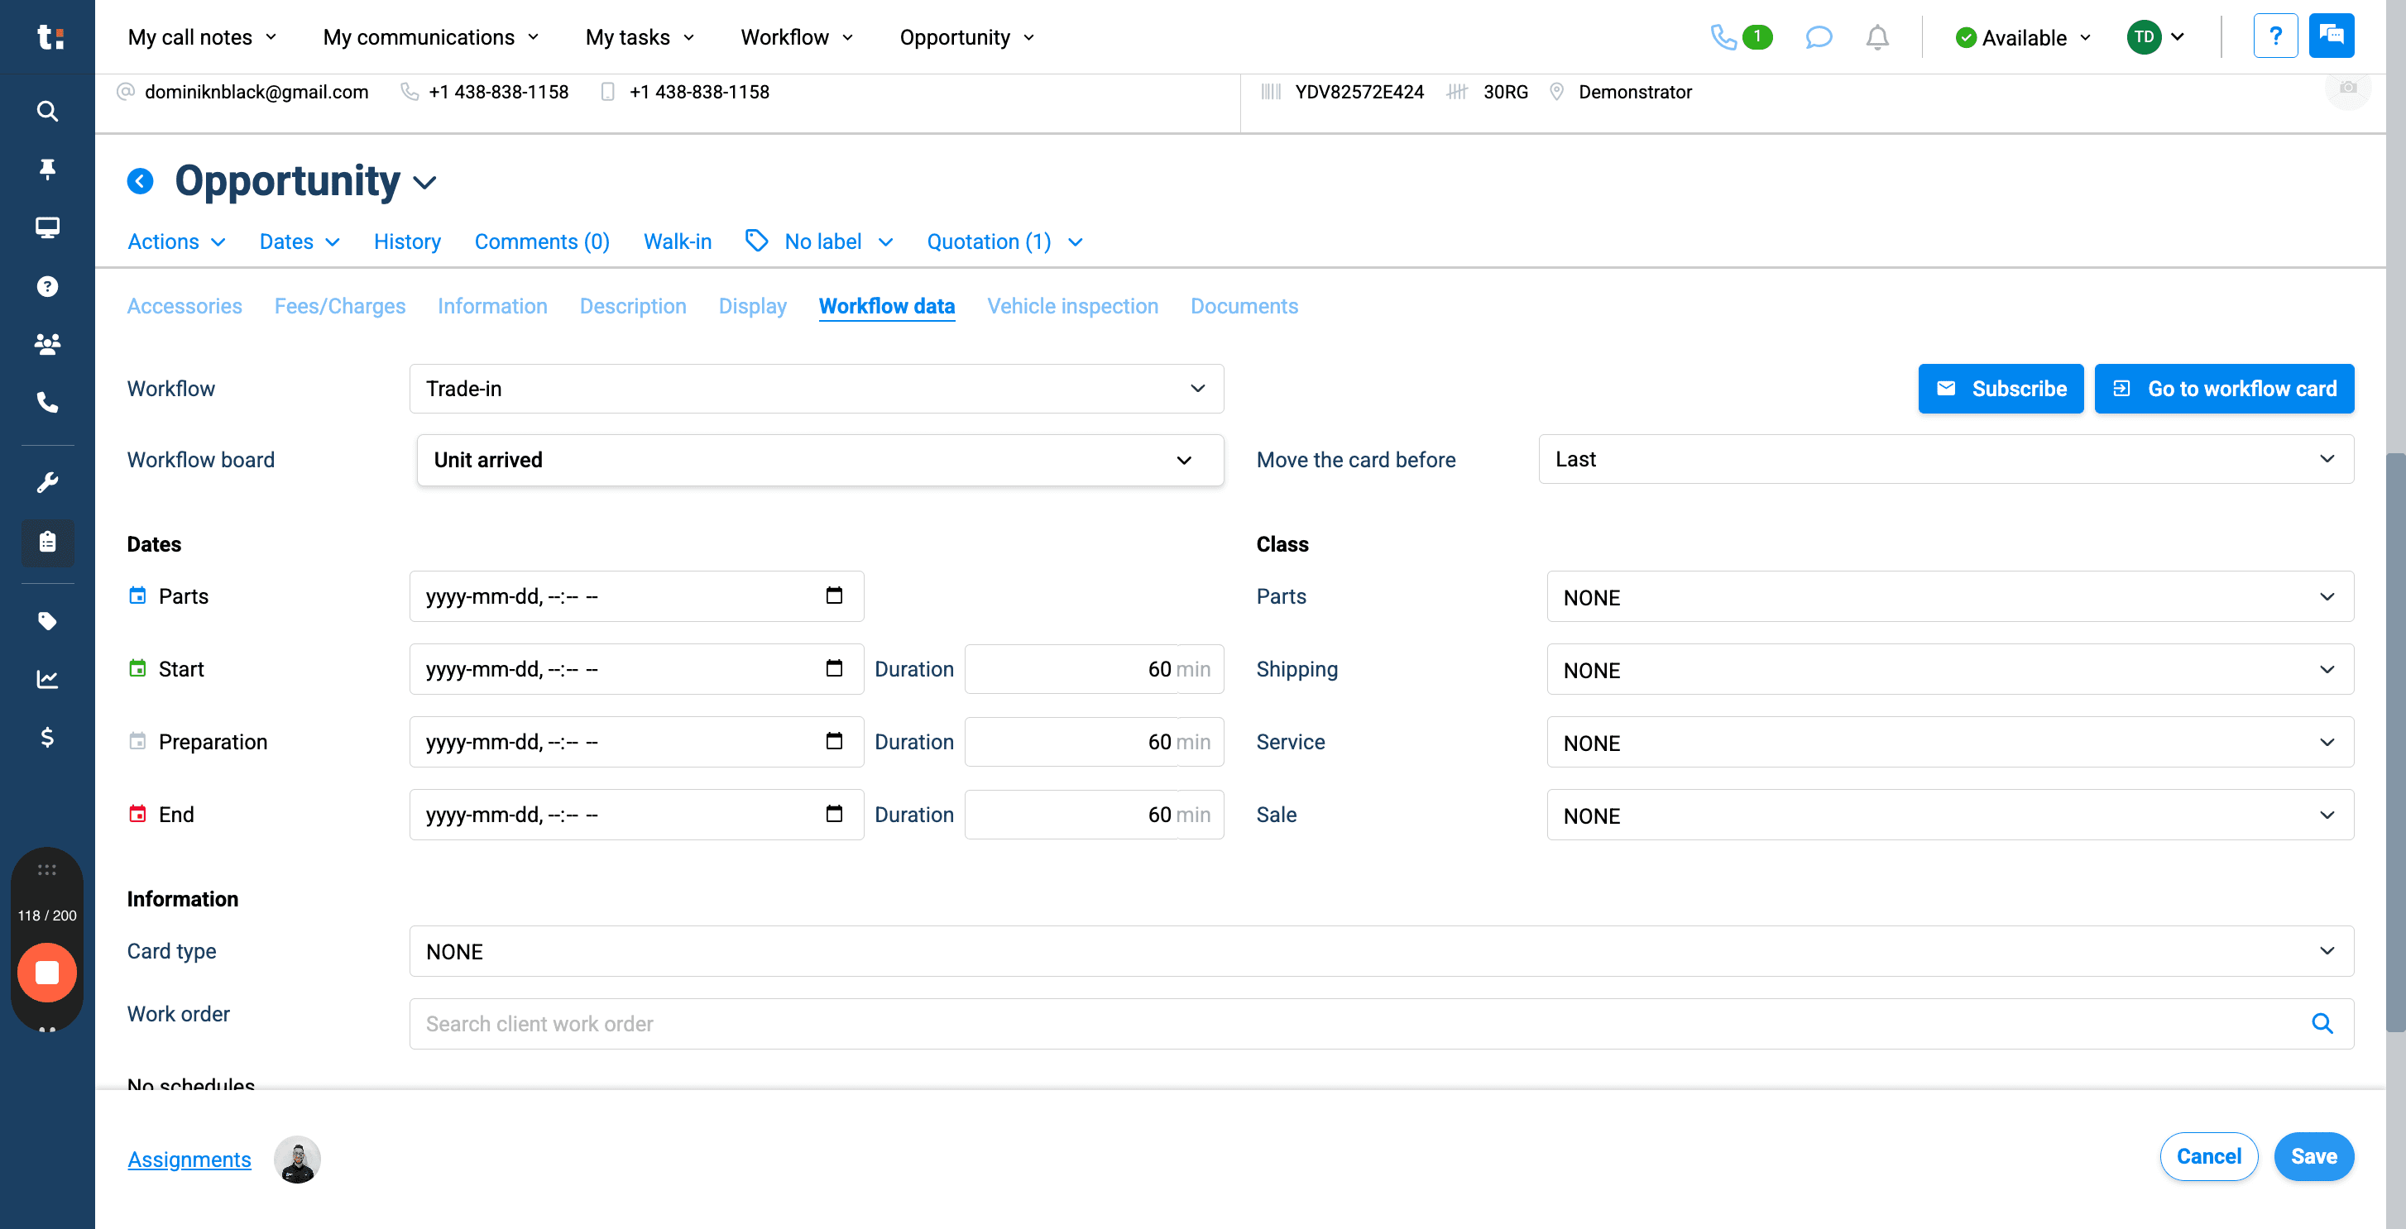
Task: Expand the No label dropdown
Action: 819,241
